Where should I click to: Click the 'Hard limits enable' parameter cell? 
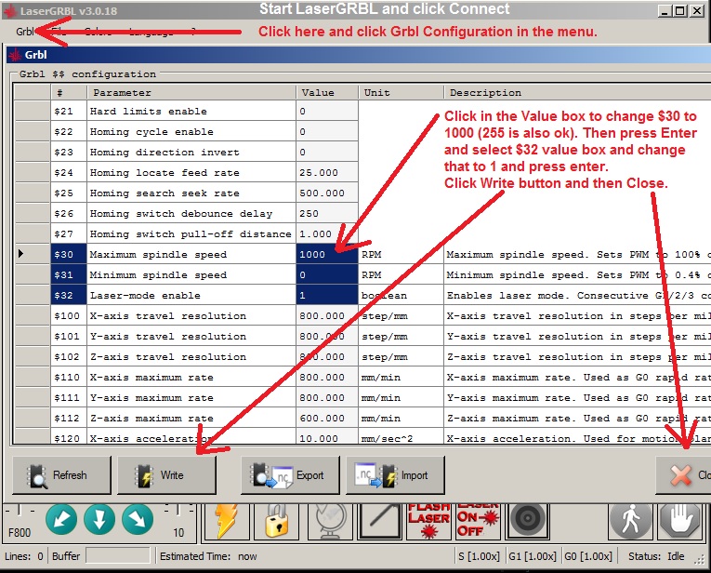click(191, 111)
